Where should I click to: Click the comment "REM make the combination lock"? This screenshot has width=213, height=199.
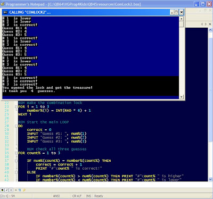coord(50,103)
